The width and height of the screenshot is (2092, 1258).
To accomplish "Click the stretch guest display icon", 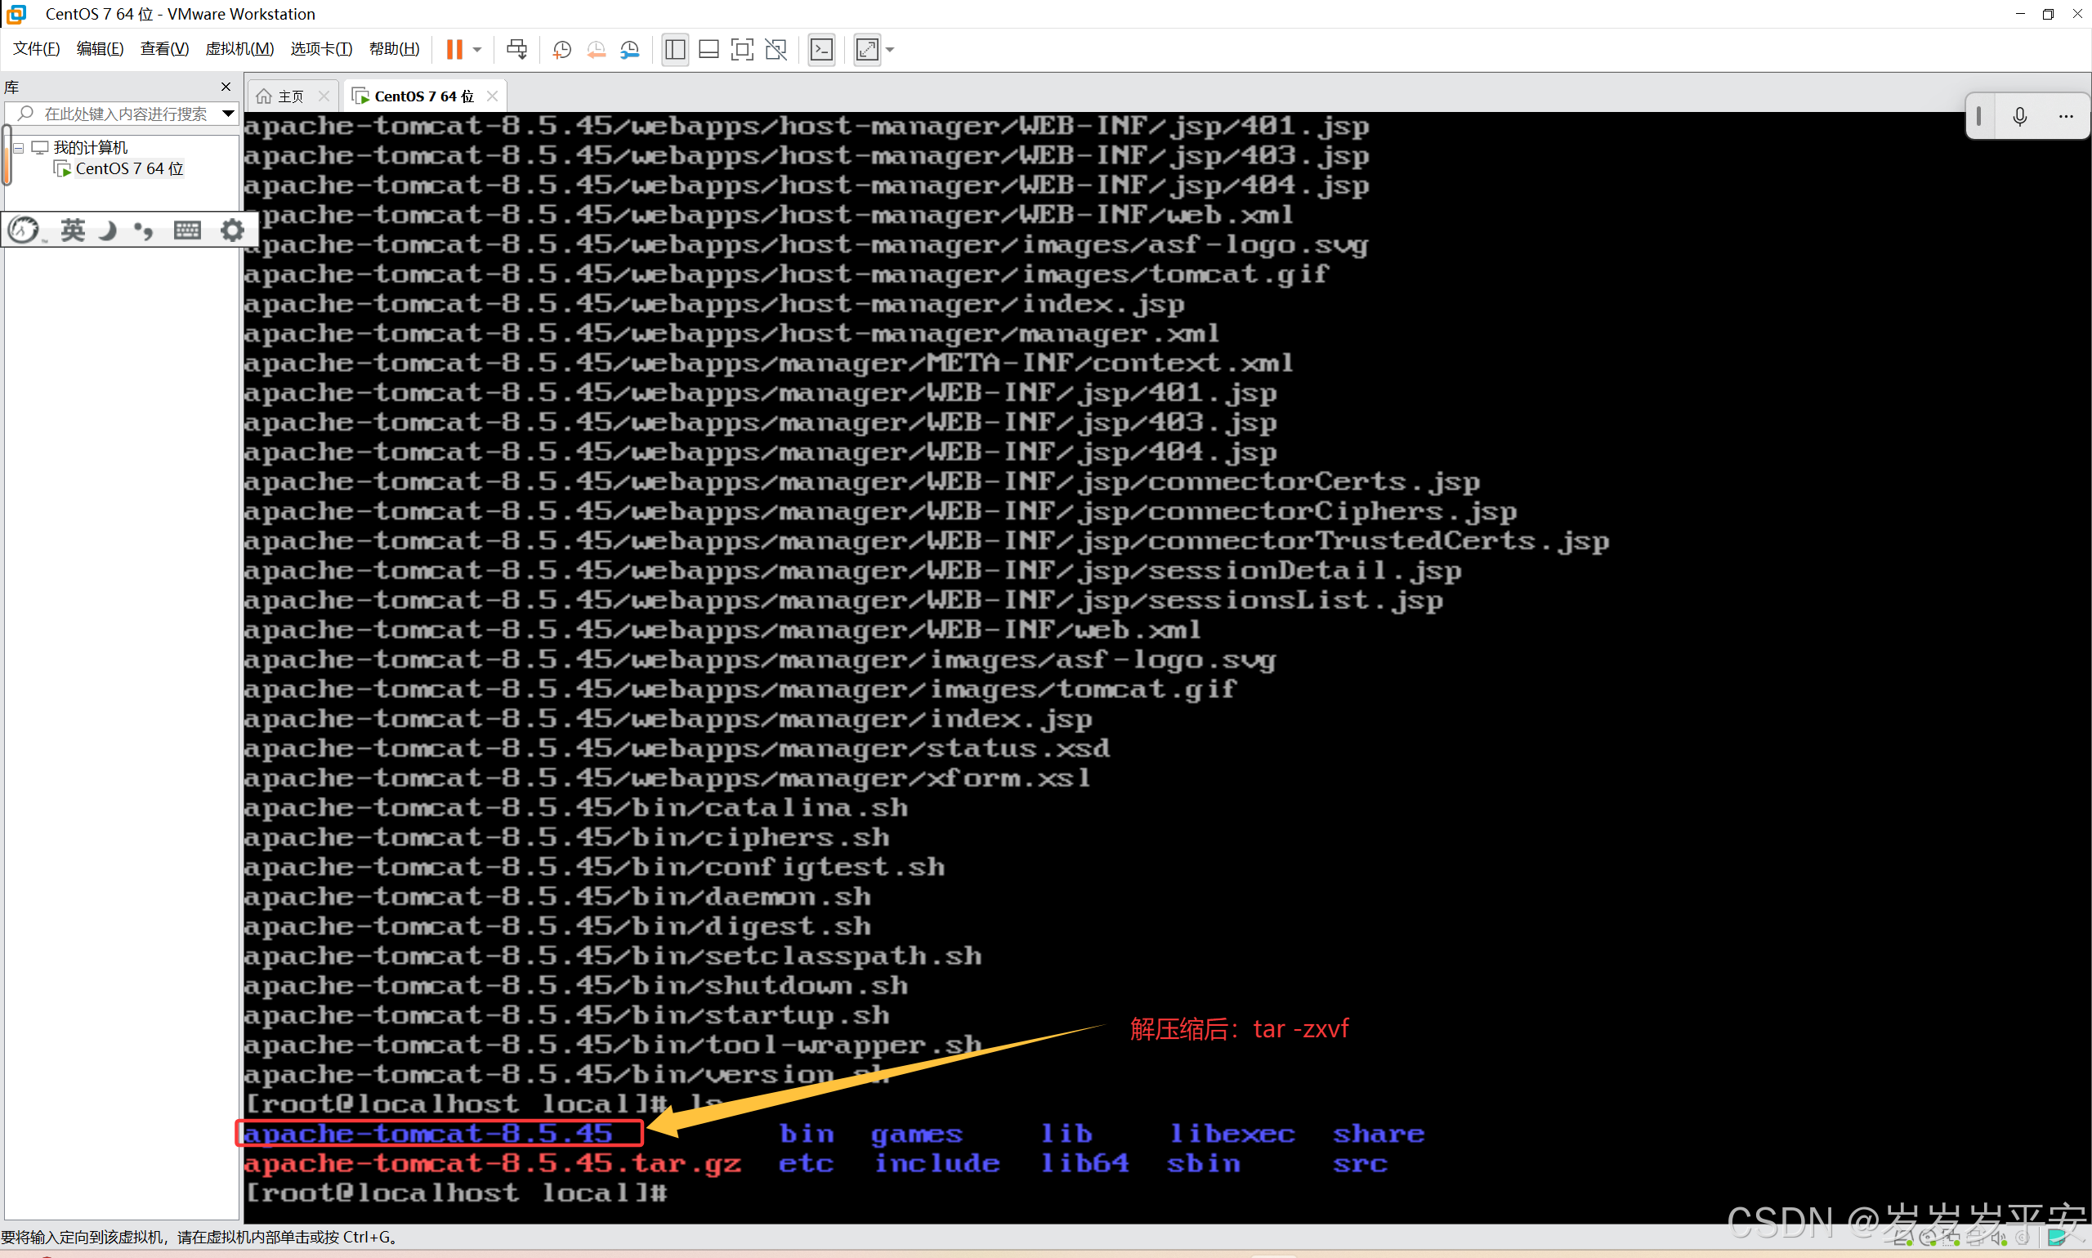I will click(867, 49).
